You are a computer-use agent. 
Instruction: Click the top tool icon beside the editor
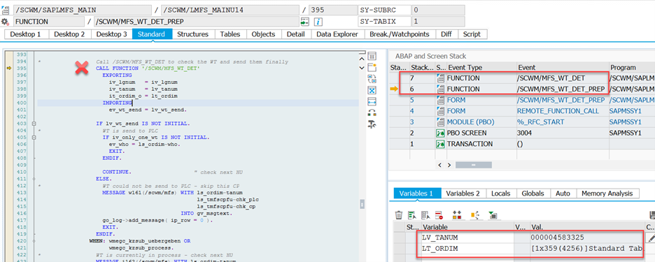[372, 56]
